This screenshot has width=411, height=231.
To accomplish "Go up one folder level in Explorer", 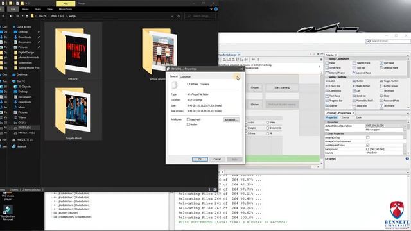I will point(27,16).
